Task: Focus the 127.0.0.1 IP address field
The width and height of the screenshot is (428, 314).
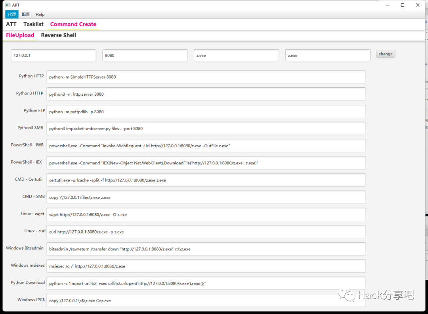Action: coord(53,55)
